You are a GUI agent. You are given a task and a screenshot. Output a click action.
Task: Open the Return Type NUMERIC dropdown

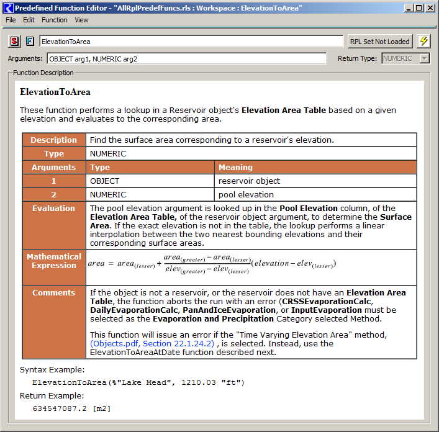(x=405, y=58)
